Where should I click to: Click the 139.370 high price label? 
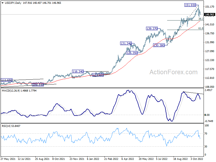152,29
